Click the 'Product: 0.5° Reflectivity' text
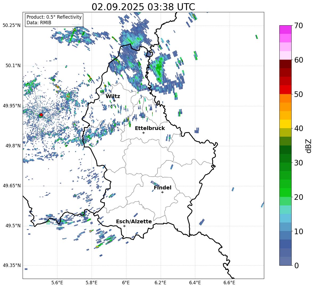 (x=54, y=17)
